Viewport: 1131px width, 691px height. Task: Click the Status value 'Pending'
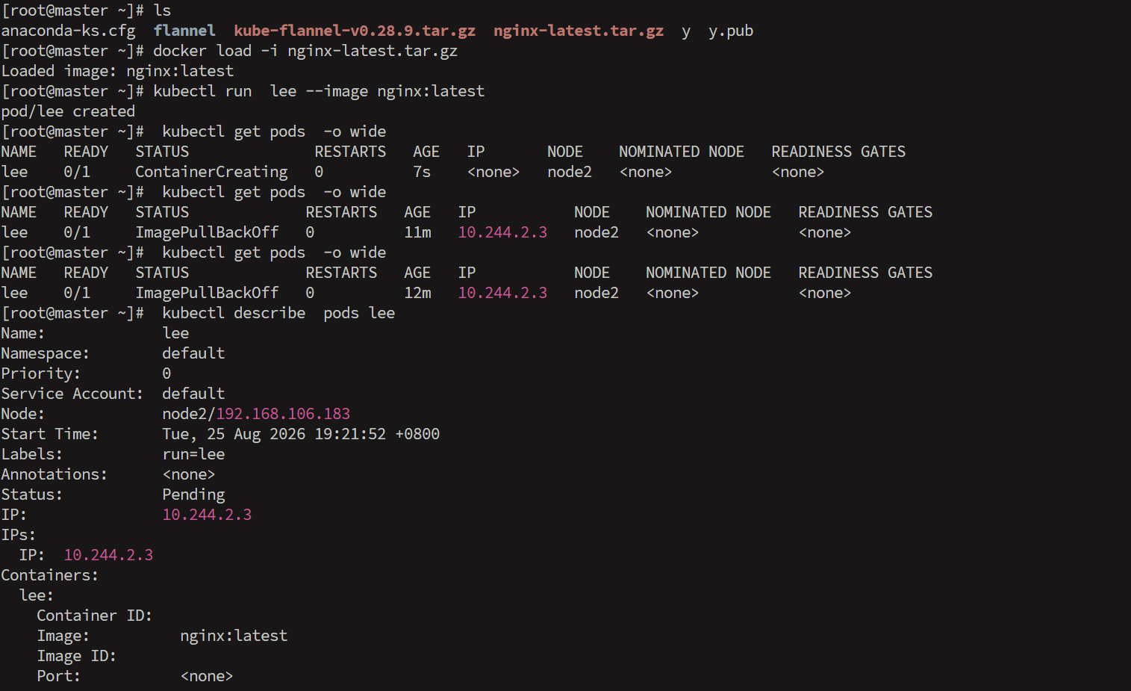(193, 495)
